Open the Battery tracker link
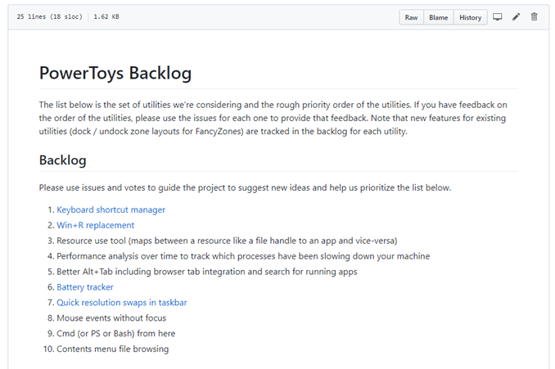This screenshot has width=555, height=369. click(x=85, y=287)
